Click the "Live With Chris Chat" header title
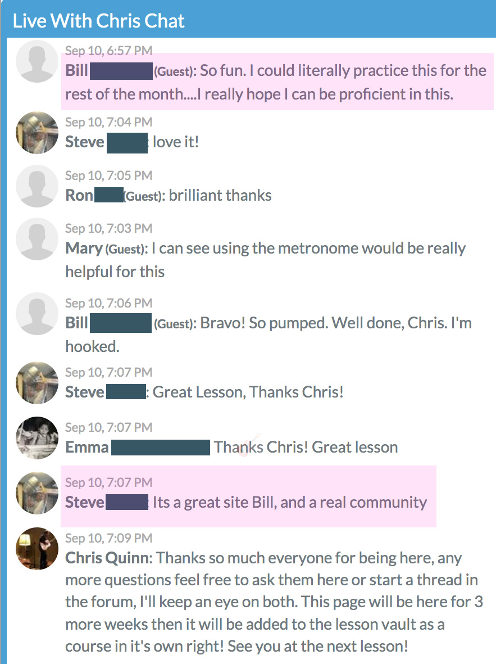The image size is (496, 664). pos(99,21)
